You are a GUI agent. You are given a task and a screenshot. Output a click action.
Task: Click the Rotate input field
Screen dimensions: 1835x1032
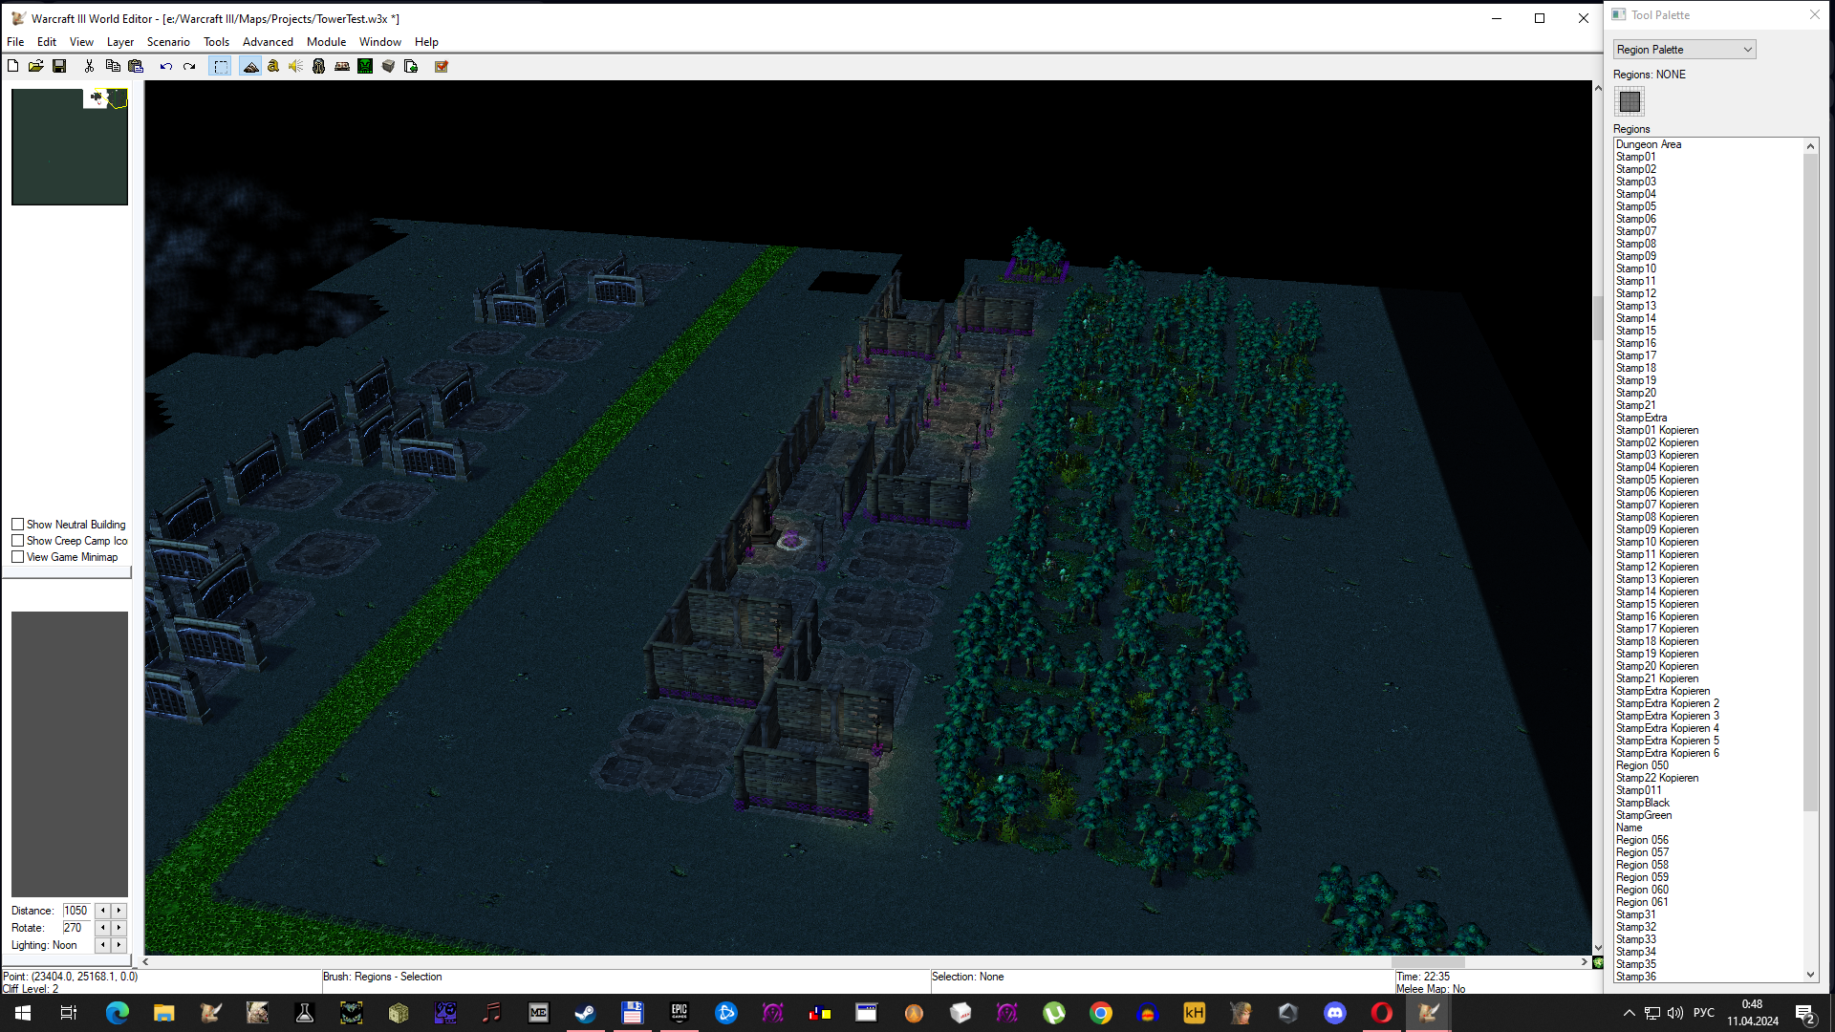76,928
